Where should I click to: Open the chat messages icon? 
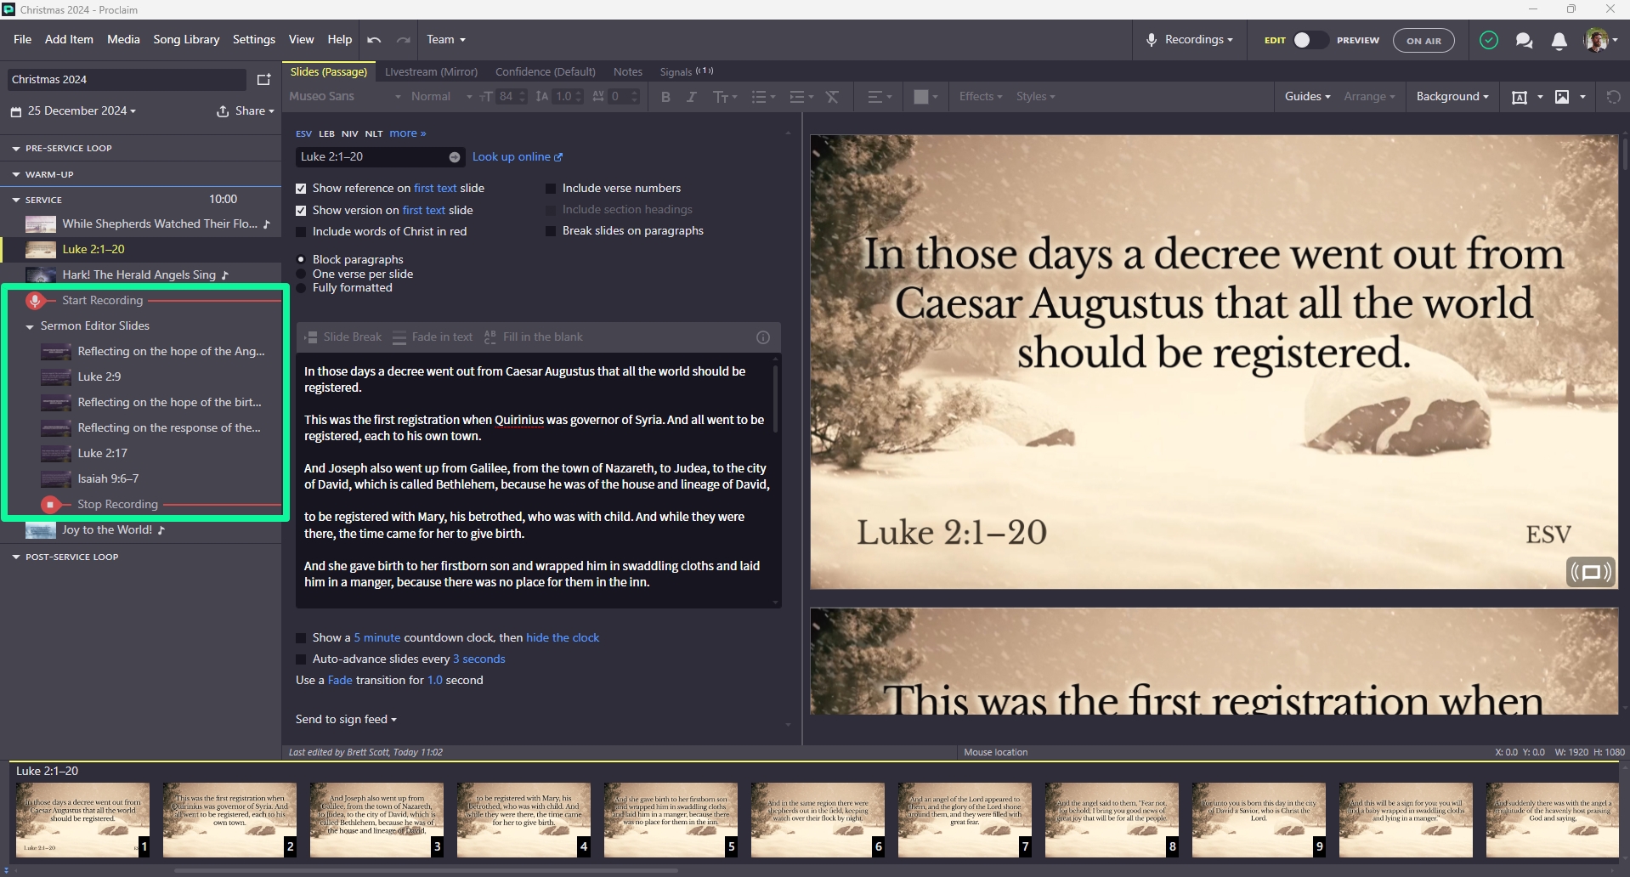pyautogui.click(x=1524, y=40)
